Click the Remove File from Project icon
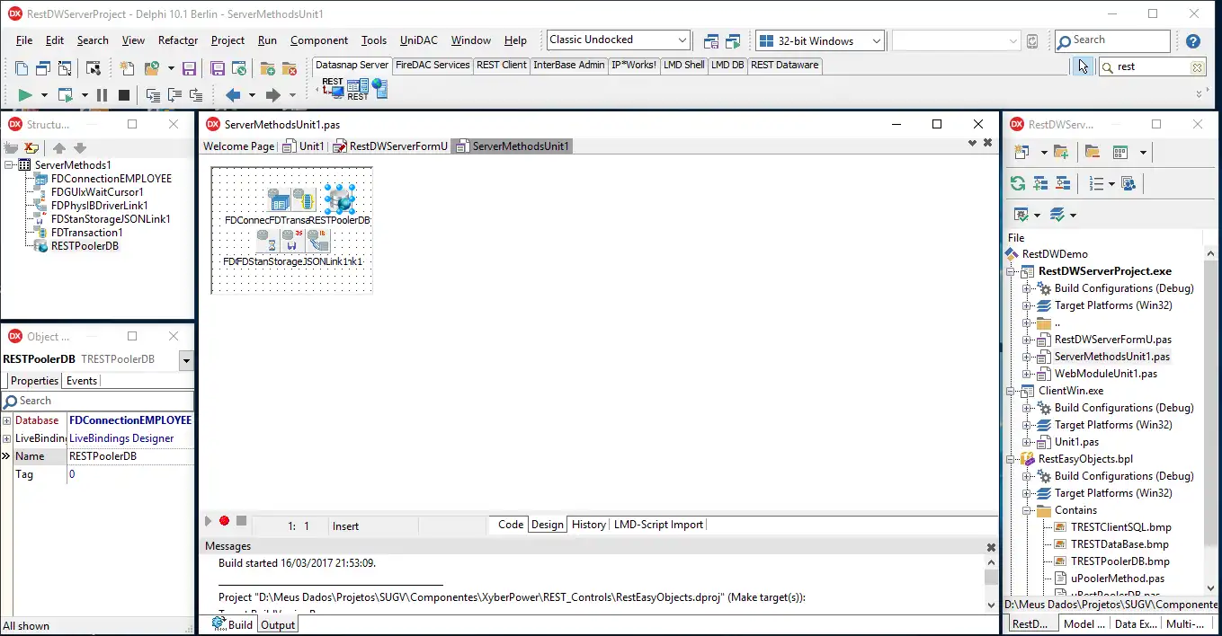Screen dimensions: 1222x636 289,68
